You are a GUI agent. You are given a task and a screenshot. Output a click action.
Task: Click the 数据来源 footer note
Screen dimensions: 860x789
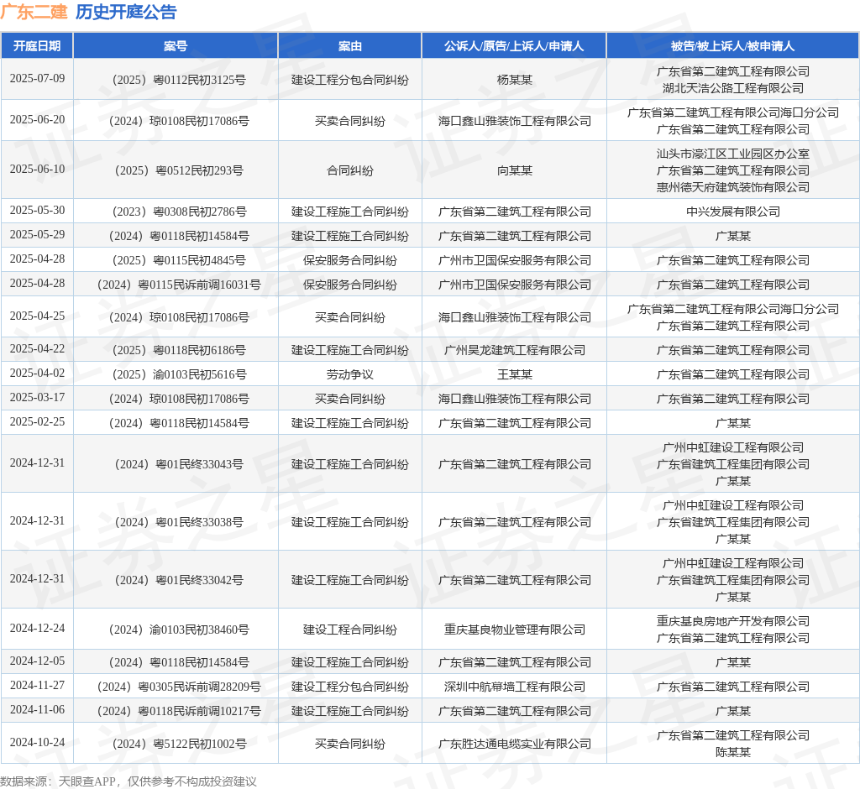(x=128, y=781)
